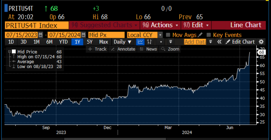
Task: Click the Mov Avgs pencil edit icon
Action: tap(200, 35)
